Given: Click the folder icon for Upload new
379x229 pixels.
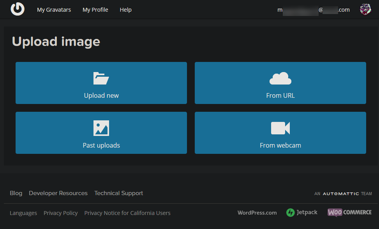Looking at the screenshot, I should [101, 78].
